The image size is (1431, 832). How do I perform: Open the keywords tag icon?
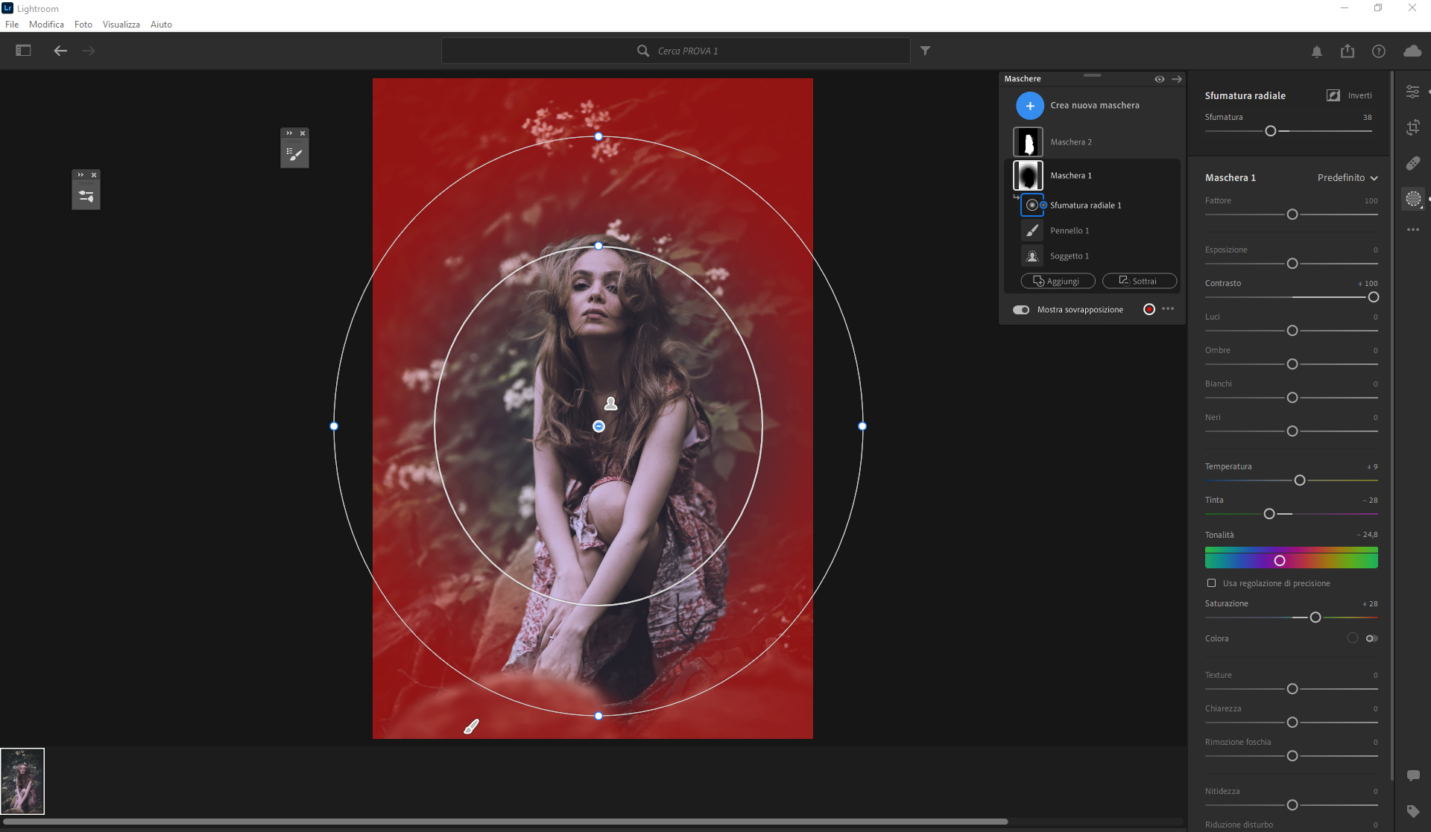click(x=1413, y=811)
